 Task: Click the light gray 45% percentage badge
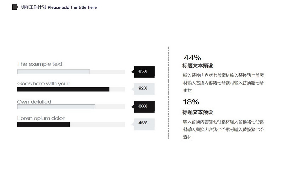pos(143,124)
